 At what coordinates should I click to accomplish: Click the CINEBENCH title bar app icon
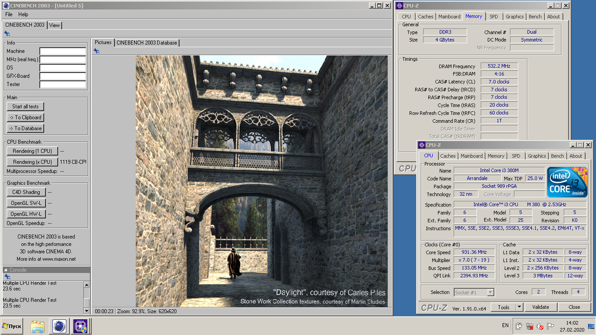6,6
